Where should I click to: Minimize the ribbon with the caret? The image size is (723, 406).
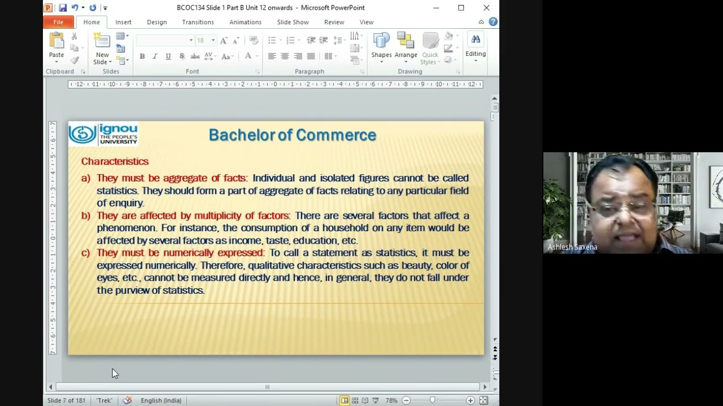[x=481, y=22]
